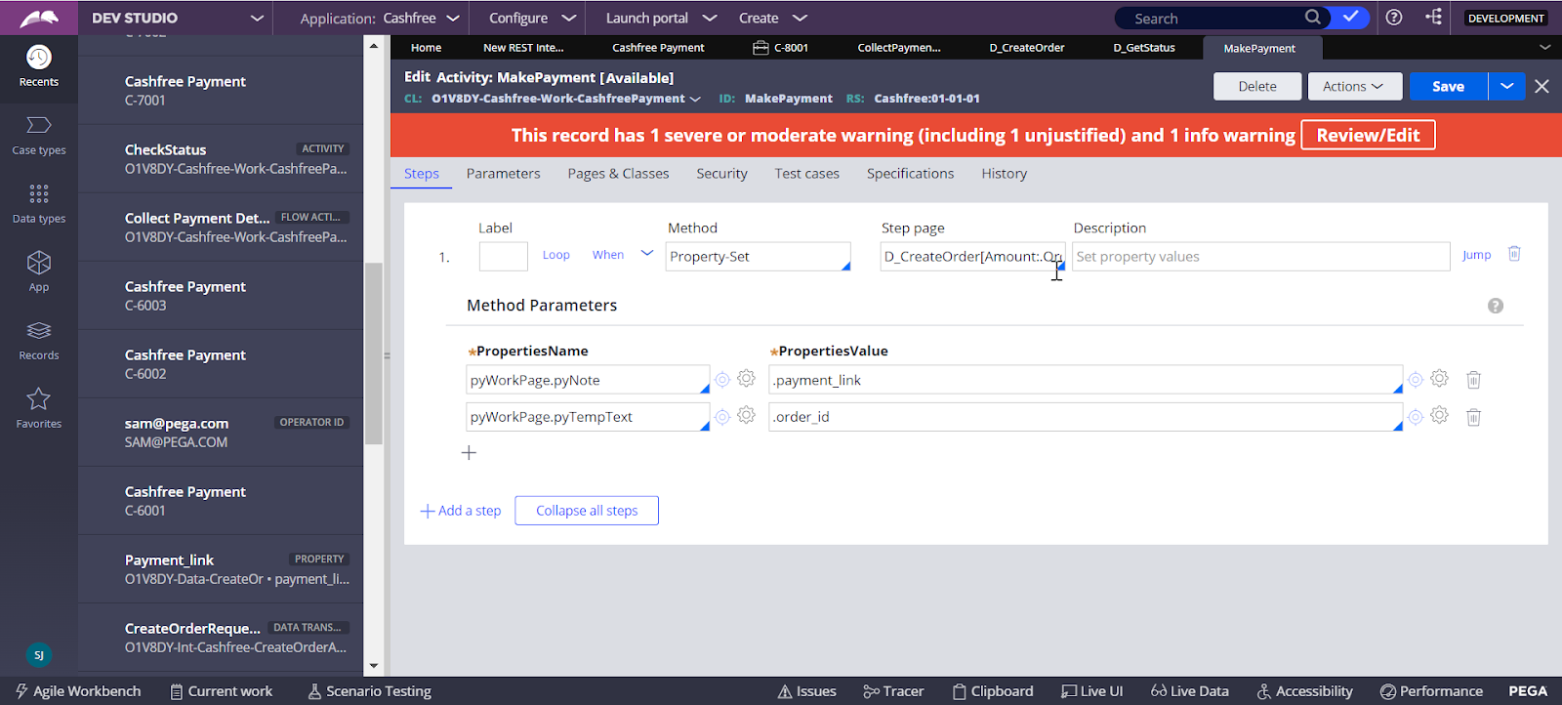Viewport: 1562px width, 705px height.
Task: Expand the open tabs overflow chevron
Action: (1544, 47)
